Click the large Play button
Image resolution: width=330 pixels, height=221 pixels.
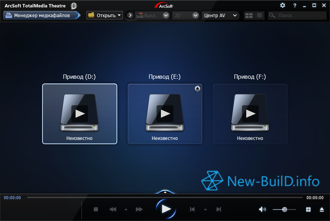[x=166, y=209]
